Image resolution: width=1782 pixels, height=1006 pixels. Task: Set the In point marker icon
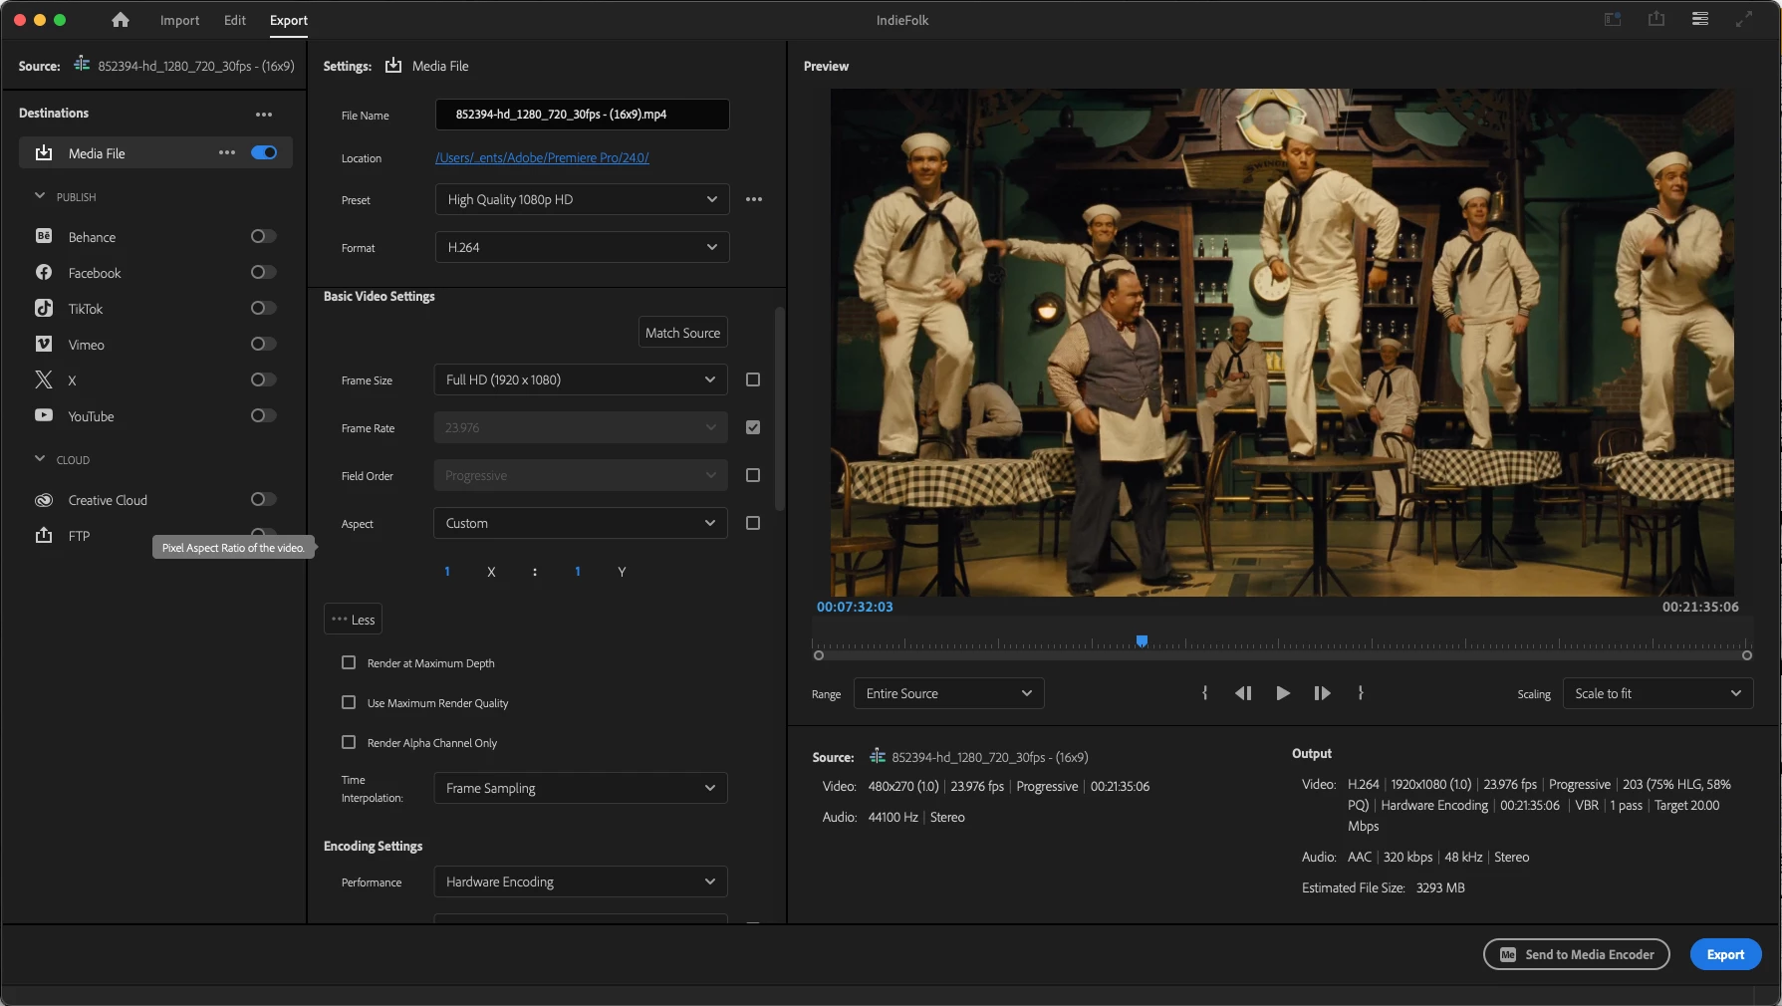tap(1205, 693)
